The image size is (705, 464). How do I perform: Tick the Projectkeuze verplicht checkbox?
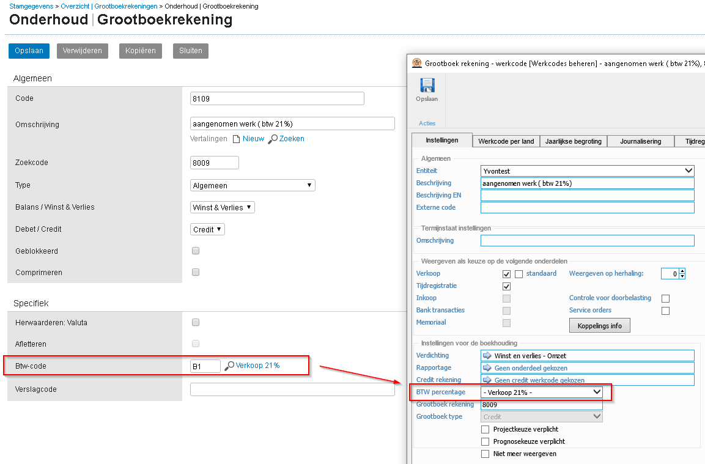[x=485, y=430]
